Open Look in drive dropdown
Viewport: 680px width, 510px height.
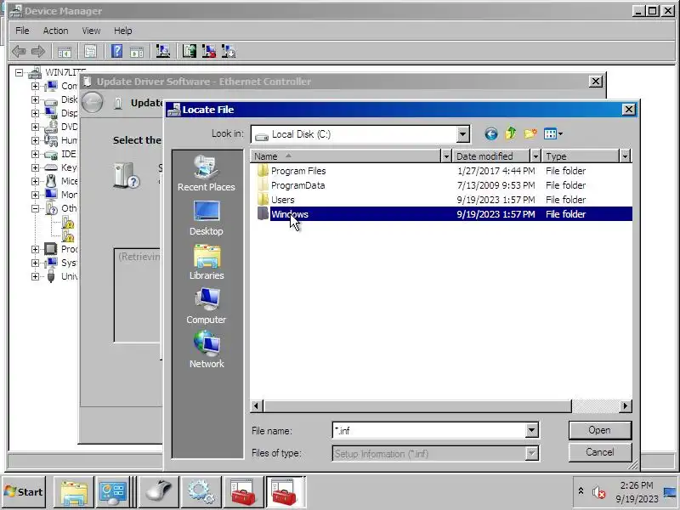(x=462, y=134)
